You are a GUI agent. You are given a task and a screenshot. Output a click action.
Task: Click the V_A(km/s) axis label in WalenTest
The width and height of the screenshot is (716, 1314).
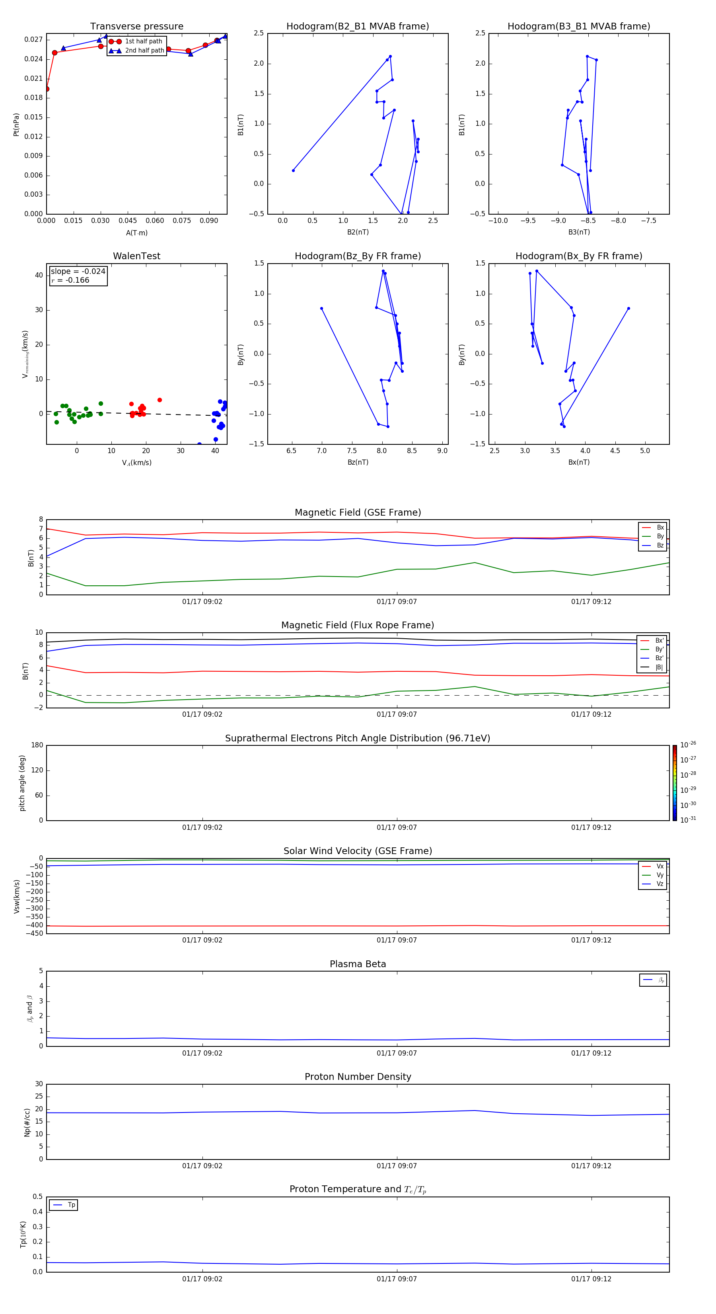136,463
